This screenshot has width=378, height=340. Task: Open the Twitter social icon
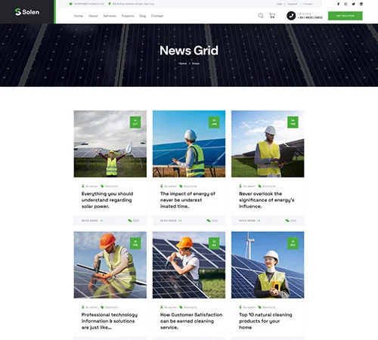353,4
